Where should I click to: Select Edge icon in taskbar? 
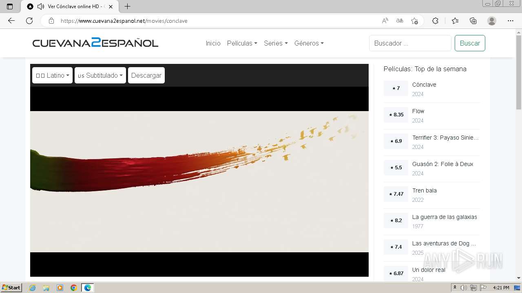[88, 288]
